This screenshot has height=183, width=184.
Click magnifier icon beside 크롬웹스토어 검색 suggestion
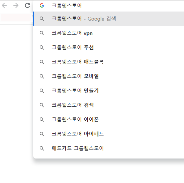click(42, 105)
